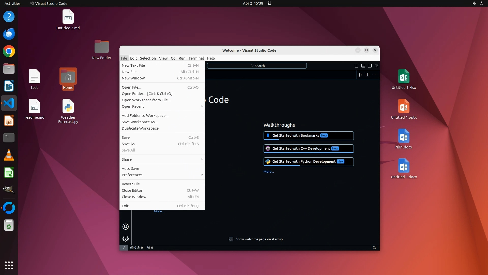Open the Accounts icon in the activity bar
This screenshot has height=275, width=488.
click(126, 227)
